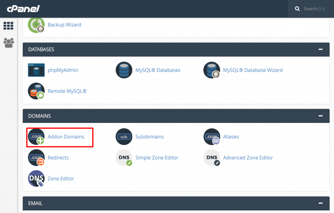Open the home grid icon in sidebar
This screenshot has height=213, width=334.
click(8, 26)
